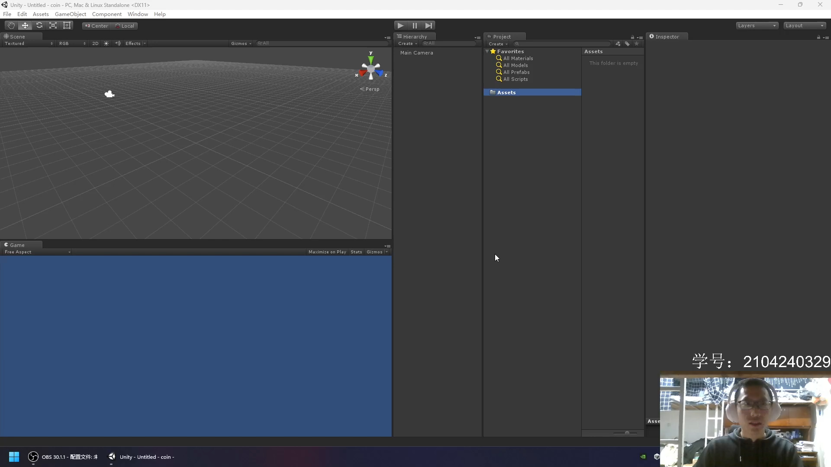
Task: Click the Stats button in Game view
Action: pyautogui.click(x=356, y=252)
